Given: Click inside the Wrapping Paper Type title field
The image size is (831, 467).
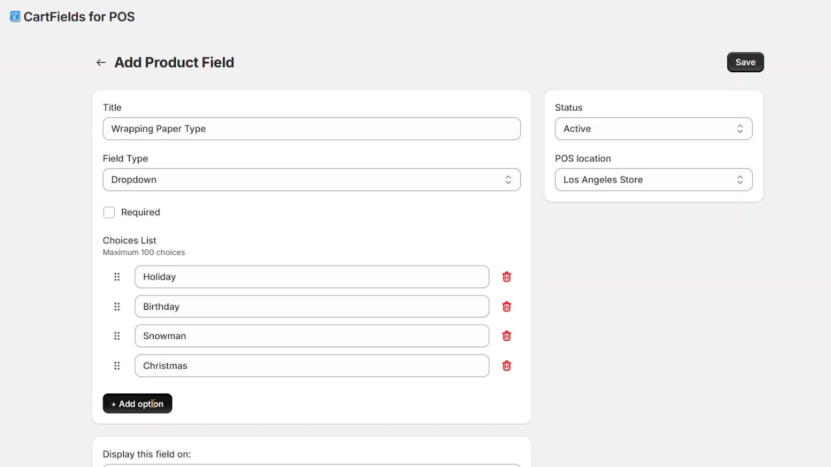Looking at the screenshot, I should pos(311,128).
